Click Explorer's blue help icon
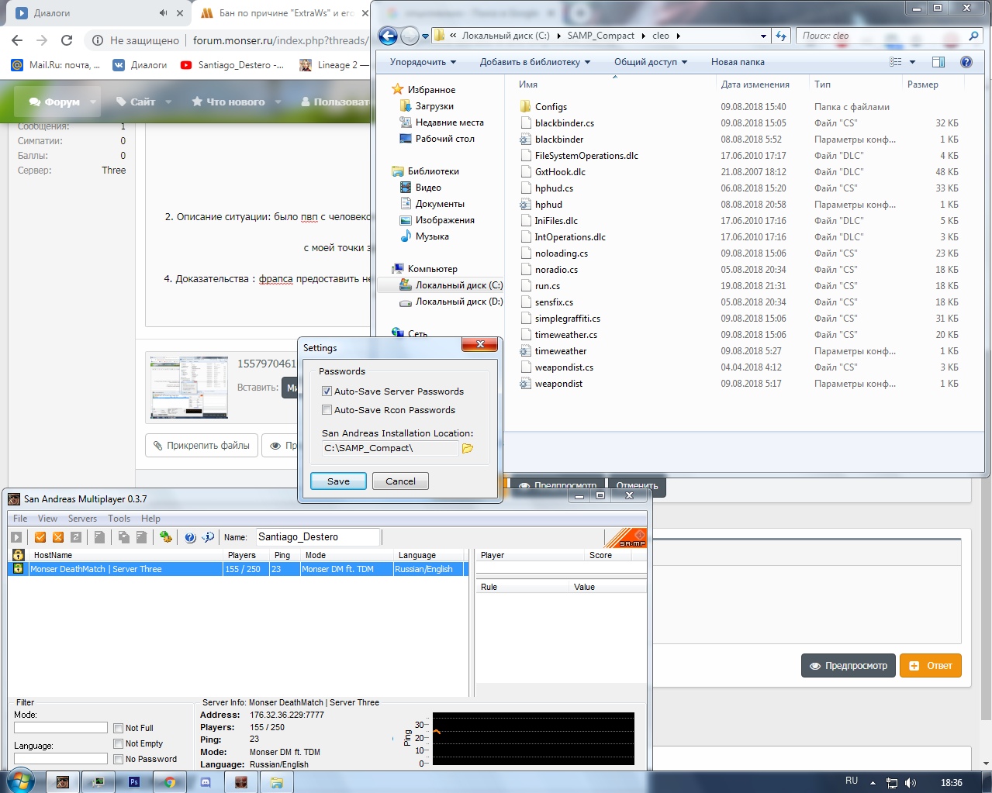 [x=966, y=62]
